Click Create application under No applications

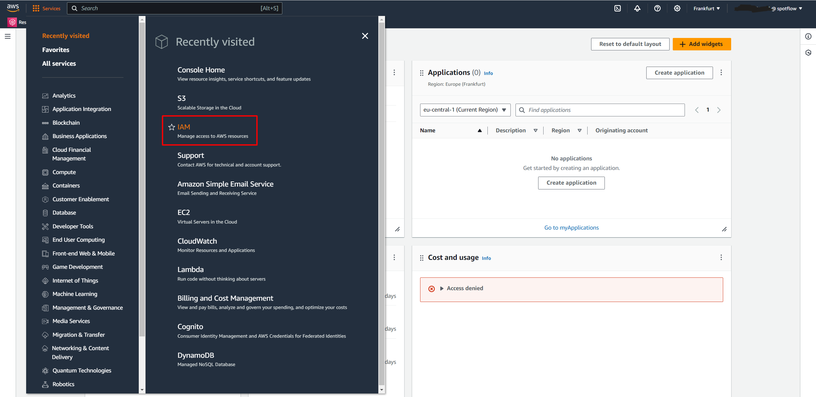(571, 183)
